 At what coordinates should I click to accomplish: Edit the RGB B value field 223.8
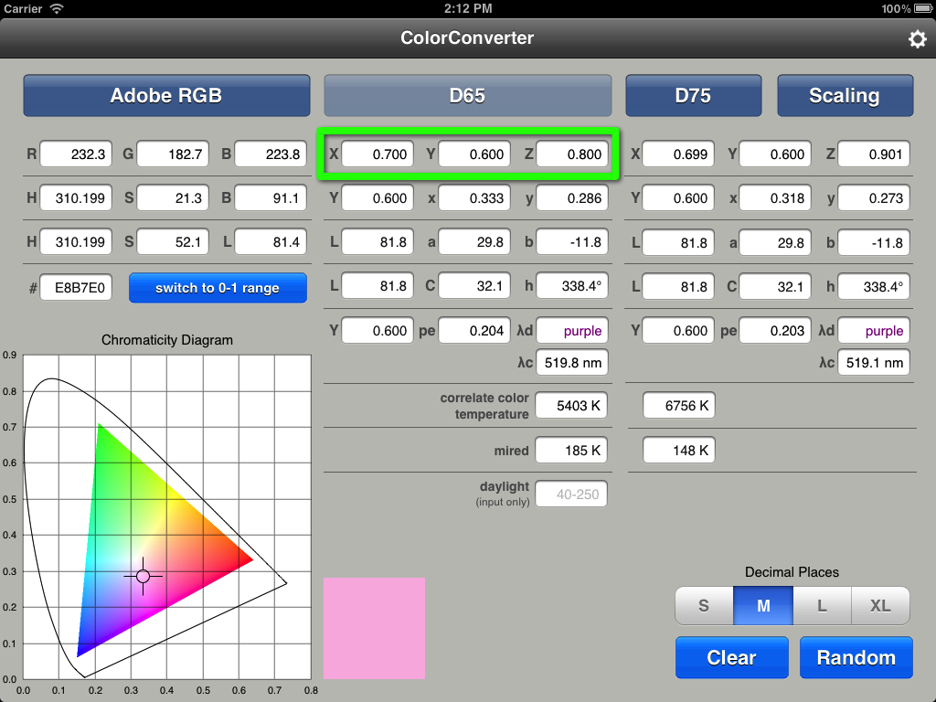tap(271, 154)
